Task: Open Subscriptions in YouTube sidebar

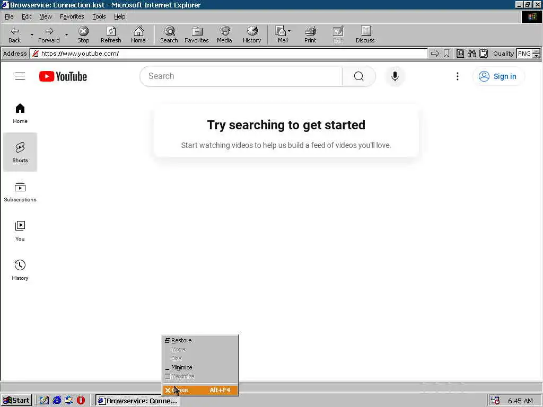Action: 20,191
